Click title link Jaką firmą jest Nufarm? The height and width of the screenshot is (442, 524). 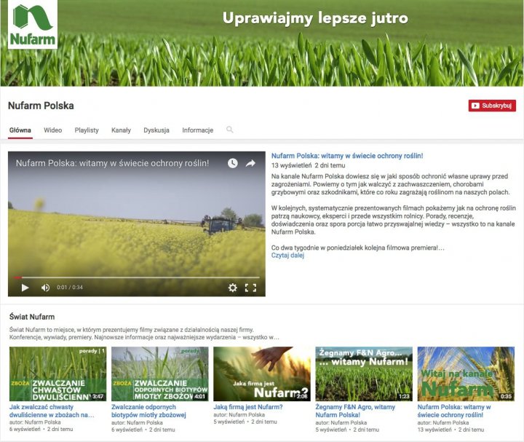pos(248,407)
